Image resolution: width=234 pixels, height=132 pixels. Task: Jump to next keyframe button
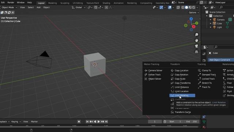(102, 121)
